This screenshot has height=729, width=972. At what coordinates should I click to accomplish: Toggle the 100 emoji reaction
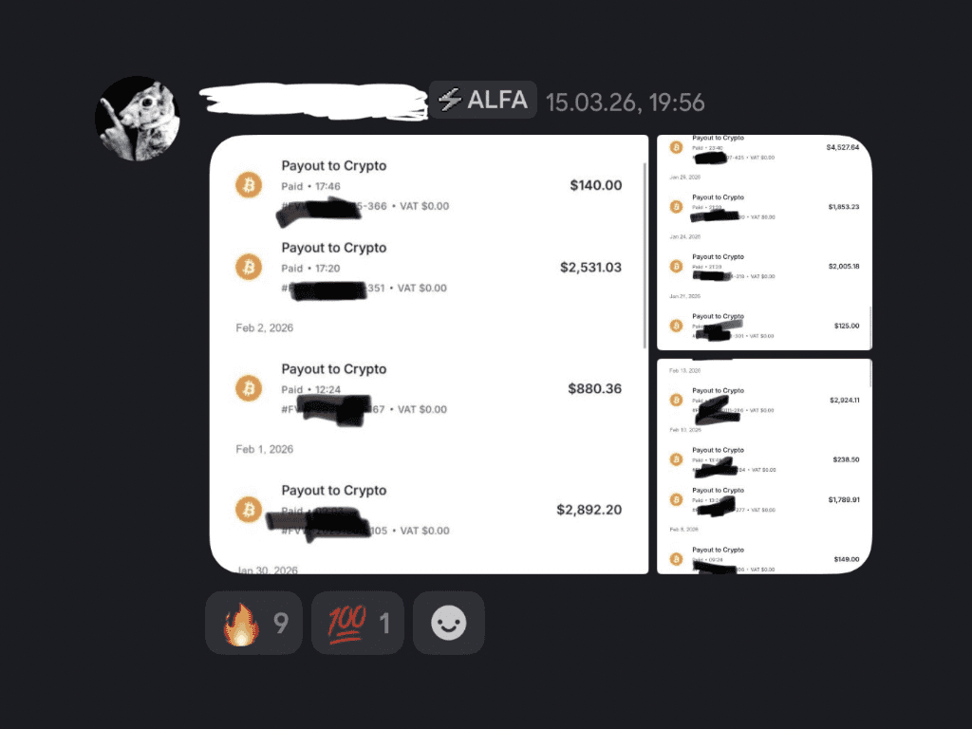(358, 623)
